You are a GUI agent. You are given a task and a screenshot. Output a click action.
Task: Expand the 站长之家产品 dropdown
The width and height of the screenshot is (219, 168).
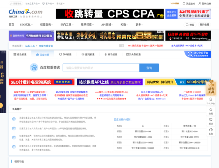[33, 4]
